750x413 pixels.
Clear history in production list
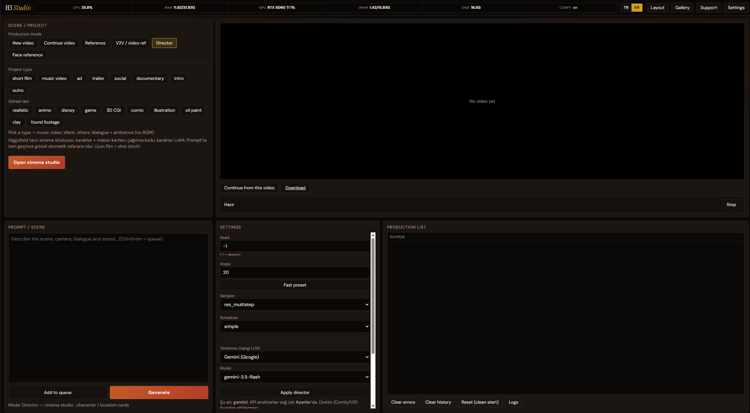pyautogui.click(x=438, y=403)
